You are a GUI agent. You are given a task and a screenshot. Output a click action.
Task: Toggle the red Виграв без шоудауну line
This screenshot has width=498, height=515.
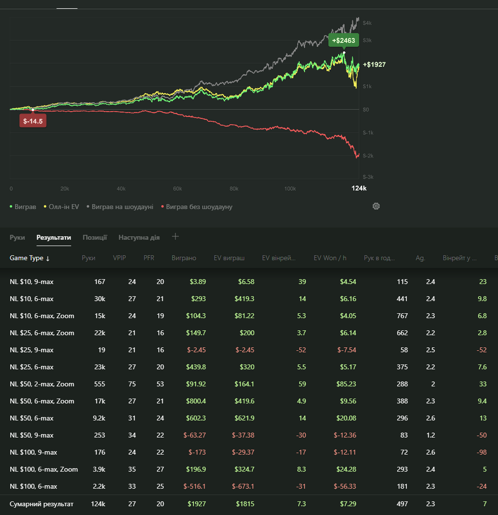196,207
